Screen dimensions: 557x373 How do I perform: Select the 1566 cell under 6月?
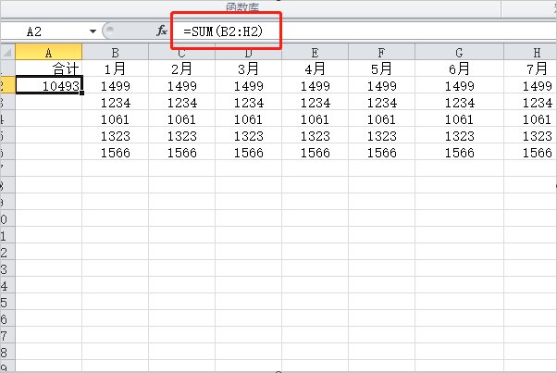coord(457,152)
